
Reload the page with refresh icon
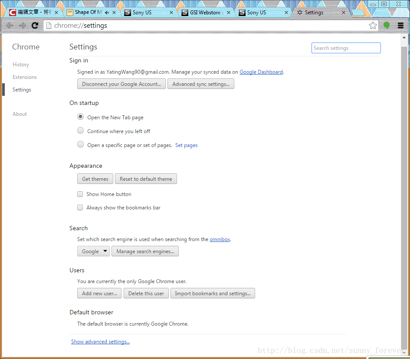pyautogui.click(x=35, y=25)
